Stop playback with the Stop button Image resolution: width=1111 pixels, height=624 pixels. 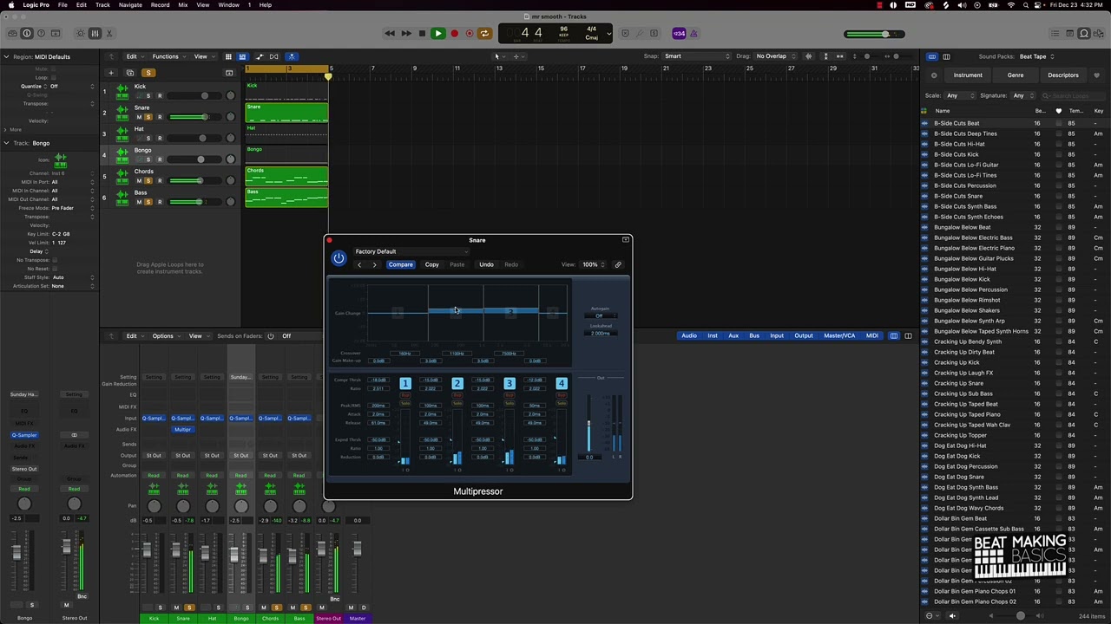coord(422,34)
